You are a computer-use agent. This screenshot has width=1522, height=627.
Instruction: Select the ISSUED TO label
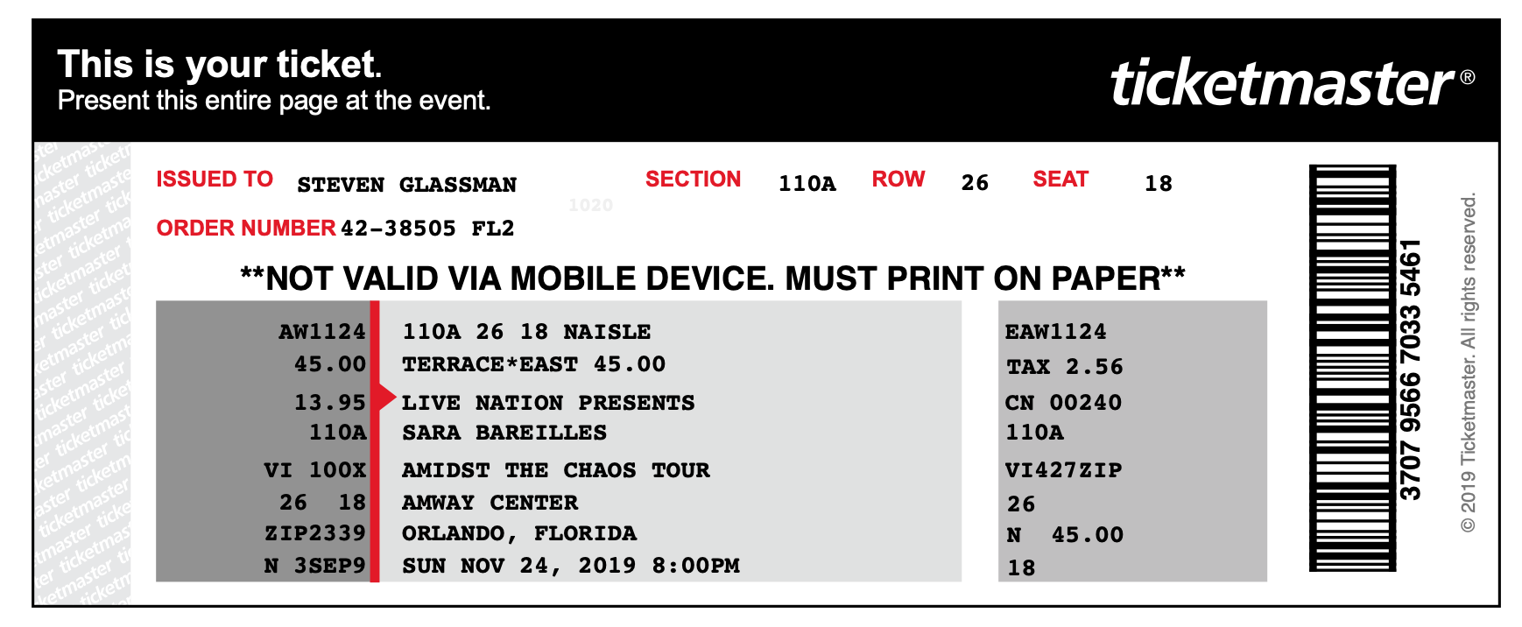tap(215, 180)
